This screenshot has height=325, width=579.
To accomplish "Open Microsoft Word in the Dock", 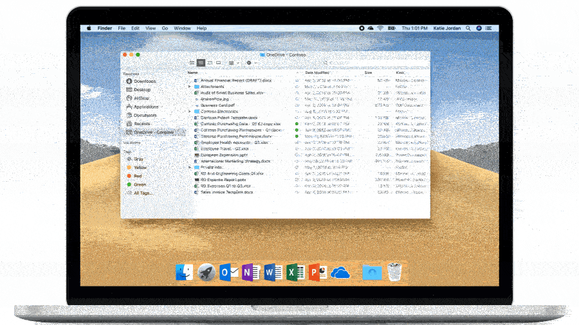I will click(x=273, y=273).
